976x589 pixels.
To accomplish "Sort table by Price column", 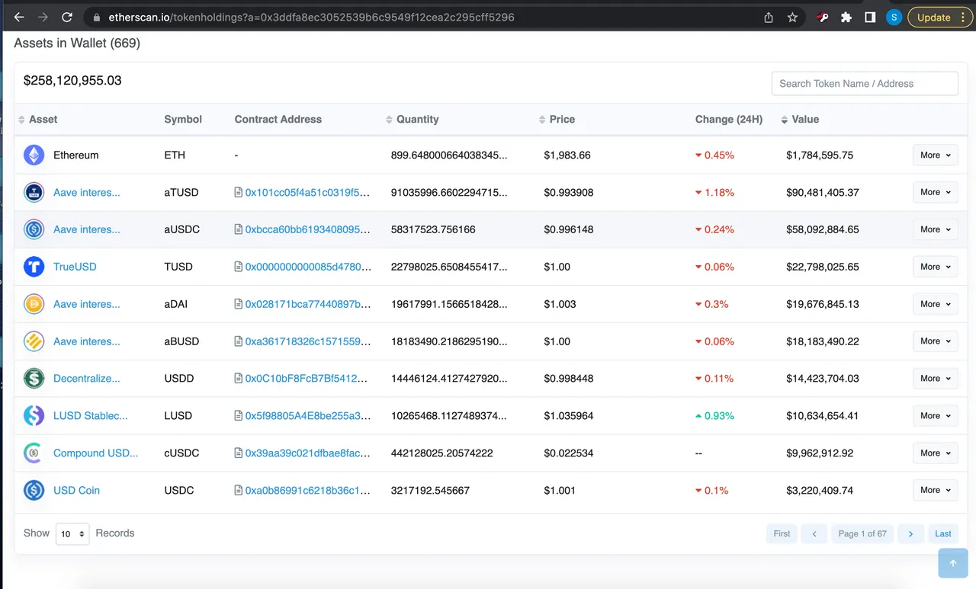I will point(557,120).
